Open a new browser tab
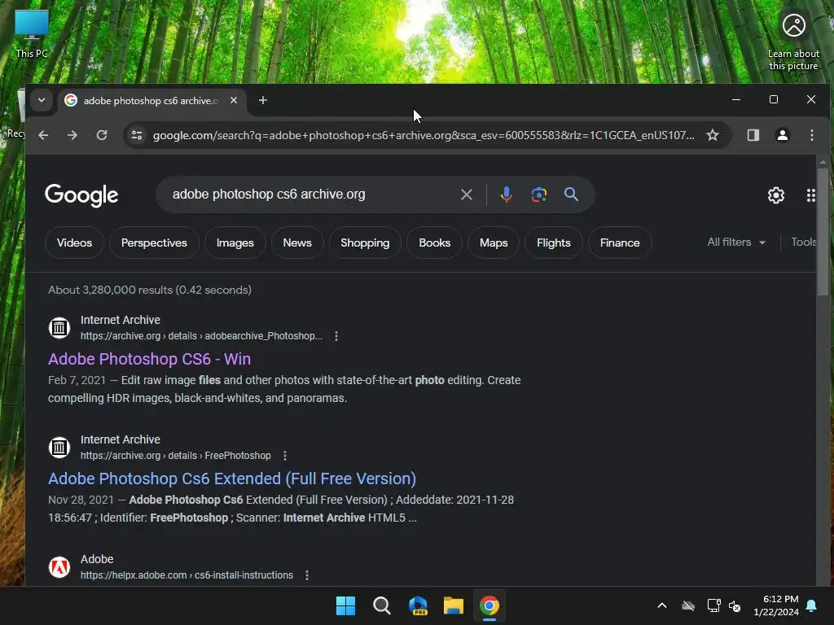Image resolution: width=834 pixels, height=625 pixels. click(x=263, y=100)
